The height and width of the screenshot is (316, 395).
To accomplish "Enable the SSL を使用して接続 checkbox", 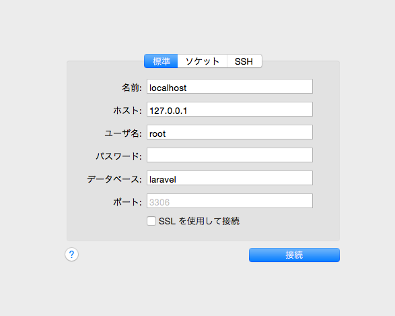I will click(151, 221).
